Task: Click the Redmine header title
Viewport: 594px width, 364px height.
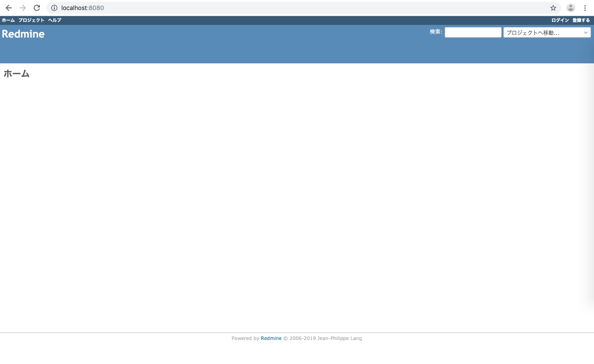Action: pyautogui.click(x=23, y=34)
